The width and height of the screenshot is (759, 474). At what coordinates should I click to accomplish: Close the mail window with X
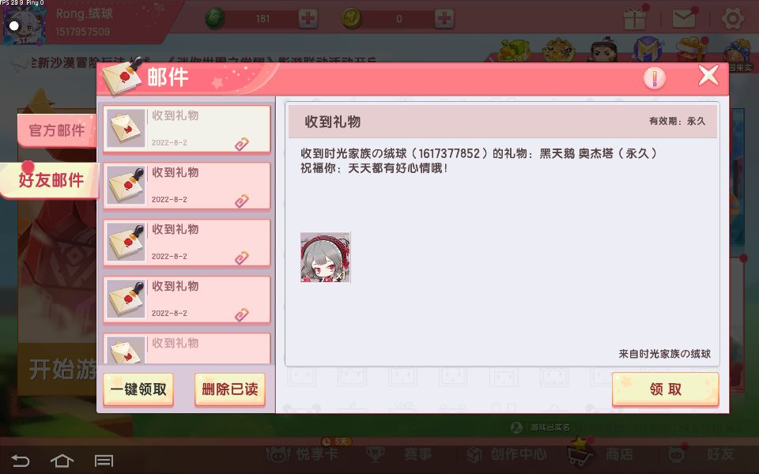pyautogui.click(x=708, y=76)
